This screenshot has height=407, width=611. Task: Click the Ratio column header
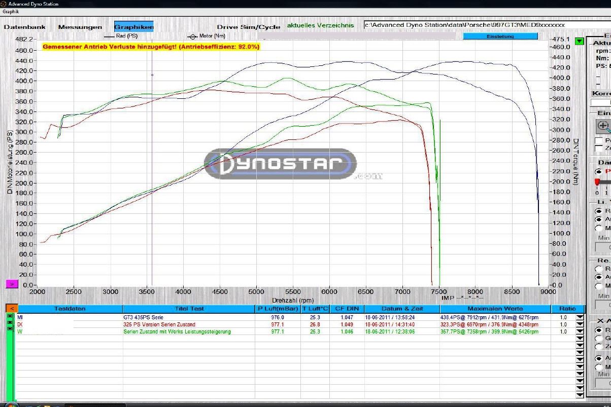click(x=567, y=308)
